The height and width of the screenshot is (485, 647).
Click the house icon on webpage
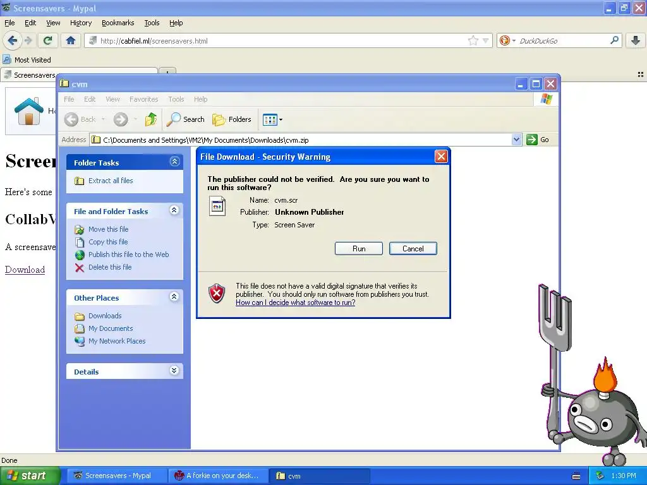28,111
